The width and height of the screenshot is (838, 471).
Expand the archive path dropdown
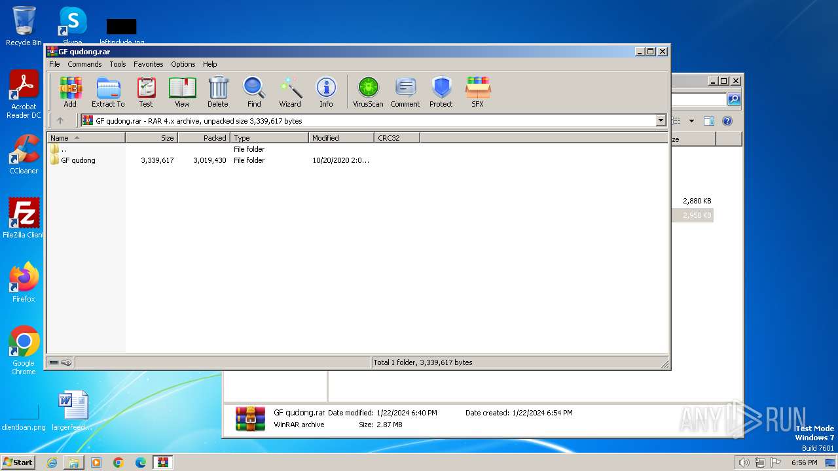coord(661,120)
